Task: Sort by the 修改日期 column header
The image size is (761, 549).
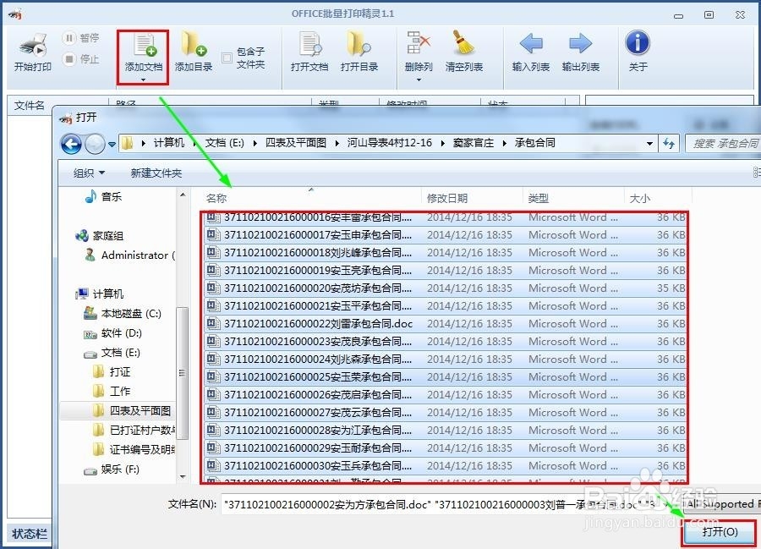Action: [x=447, y=198]
